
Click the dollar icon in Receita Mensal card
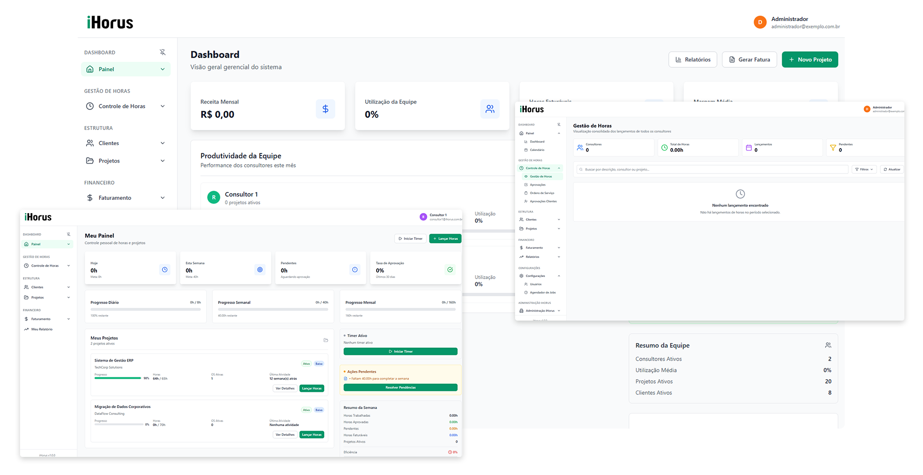pos(325,109)
